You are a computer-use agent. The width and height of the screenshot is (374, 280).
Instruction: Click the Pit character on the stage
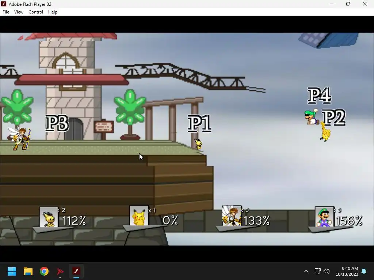[20, 138]
